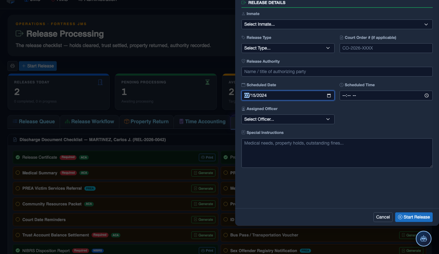Generate the Medical Summary document
439x254 pixels.
point(203,173)
